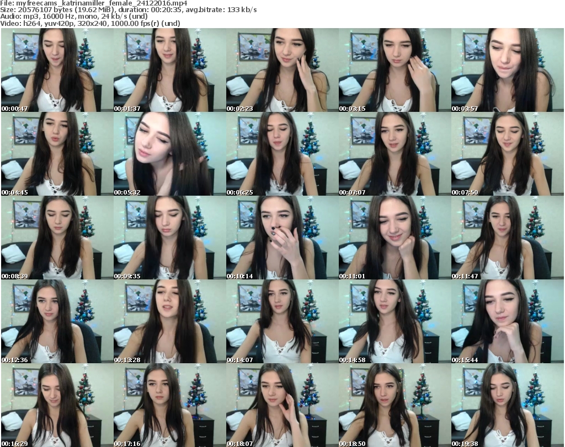Choose the 00:12:36 video frame

point(57,321)
